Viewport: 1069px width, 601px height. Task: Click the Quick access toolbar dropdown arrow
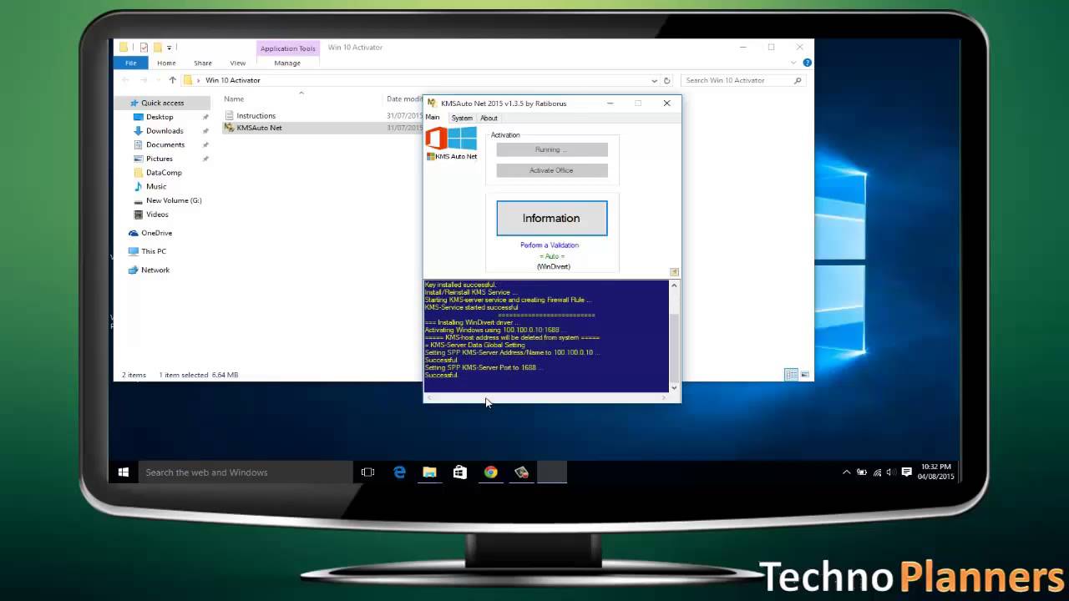(169, 48)
